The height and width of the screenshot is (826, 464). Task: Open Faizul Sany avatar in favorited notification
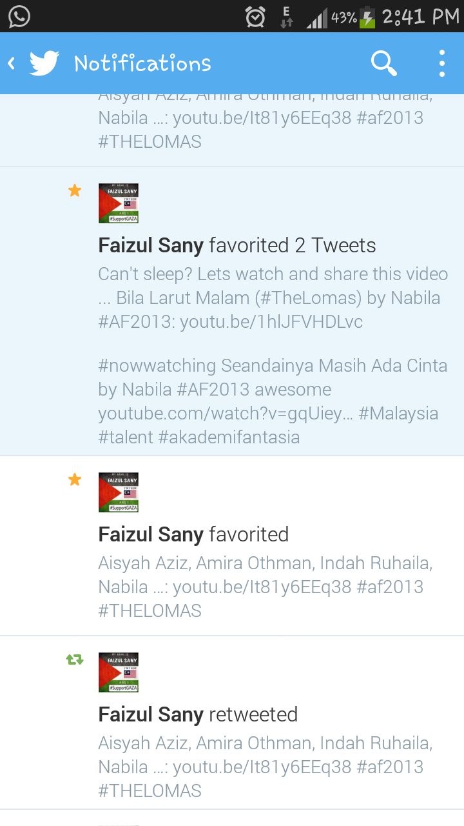pos(119,492)
